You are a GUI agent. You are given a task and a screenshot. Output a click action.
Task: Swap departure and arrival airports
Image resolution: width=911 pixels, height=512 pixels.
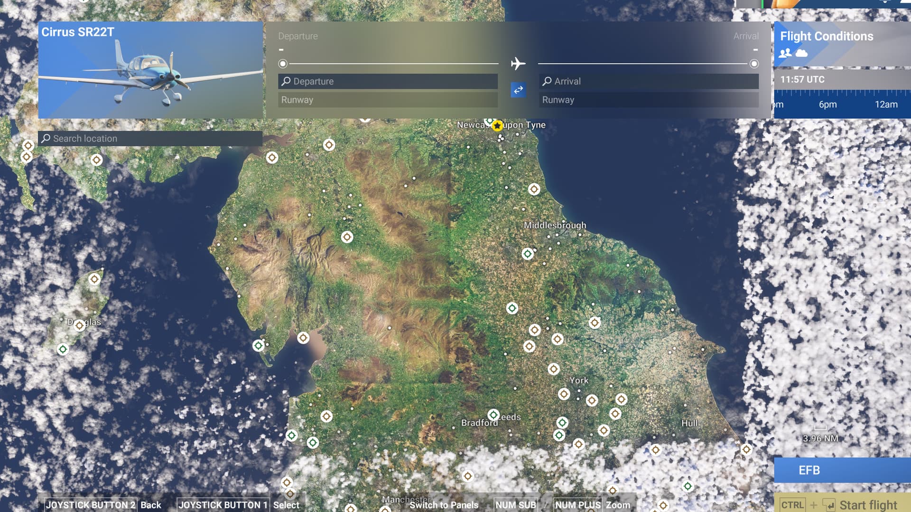pyautogui.click(x=519, y=90)
